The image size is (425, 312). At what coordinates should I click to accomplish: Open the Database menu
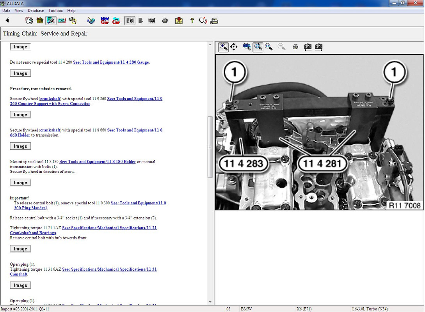pyautogui.click(x=36, y=11)
